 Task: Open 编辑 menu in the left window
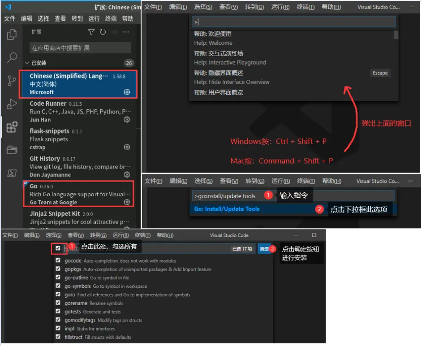pyautogui.click(x=26, y=18)
